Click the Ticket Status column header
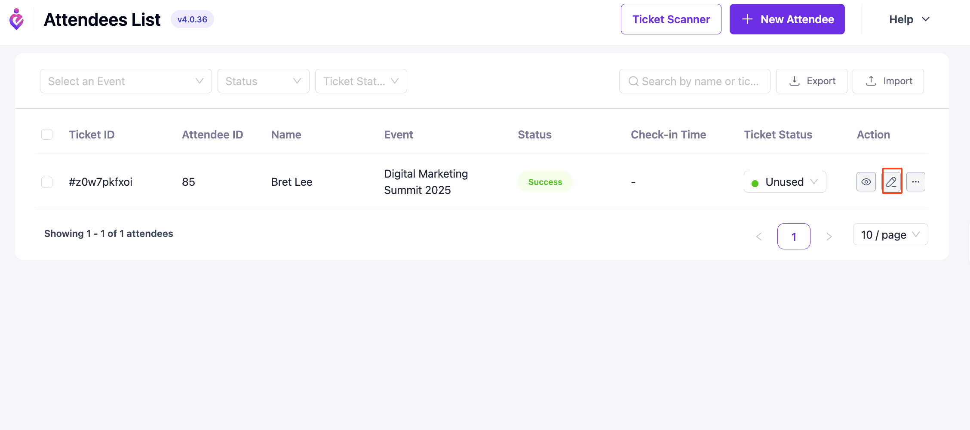 click(x=778, y=135)
